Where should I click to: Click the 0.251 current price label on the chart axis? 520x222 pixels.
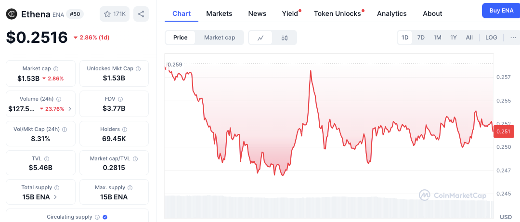tap(504, 132)
